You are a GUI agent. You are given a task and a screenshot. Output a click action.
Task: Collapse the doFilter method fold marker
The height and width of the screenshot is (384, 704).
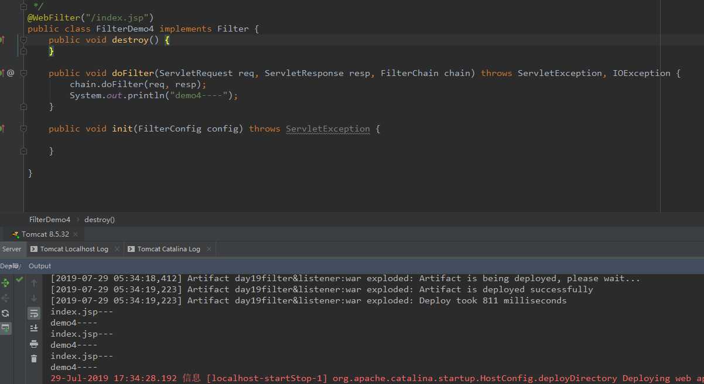23,73
